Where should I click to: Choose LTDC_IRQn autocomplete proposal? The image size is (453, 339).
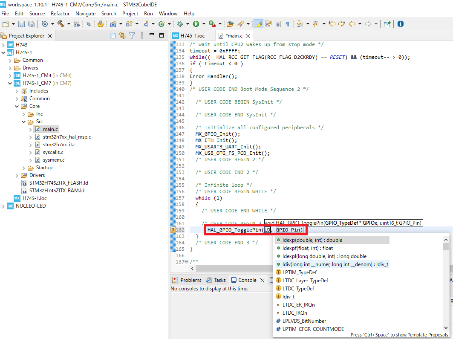coord(294,313)
